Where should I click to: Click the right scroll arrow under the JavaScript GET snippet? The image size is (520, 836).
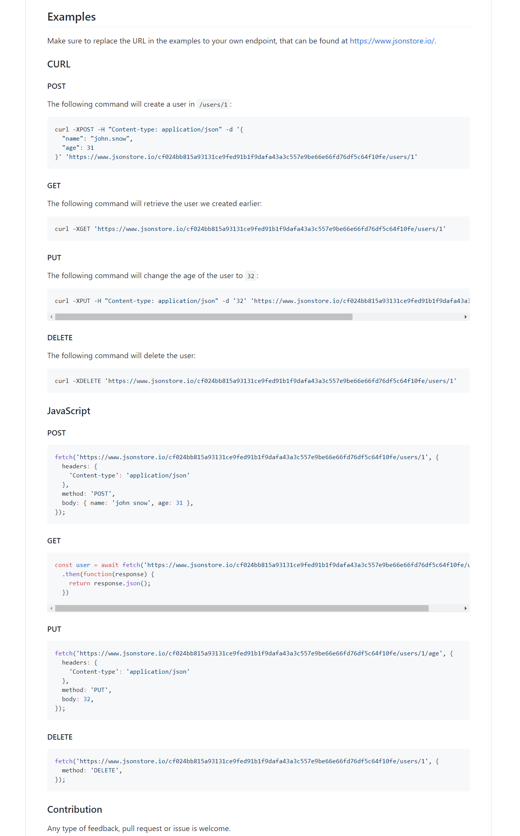coord(466,609)
